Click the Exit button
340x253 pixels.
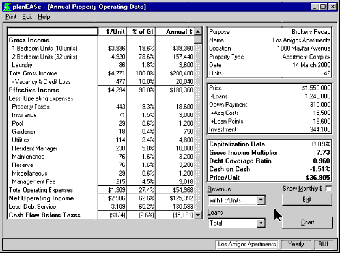(307, 200)
